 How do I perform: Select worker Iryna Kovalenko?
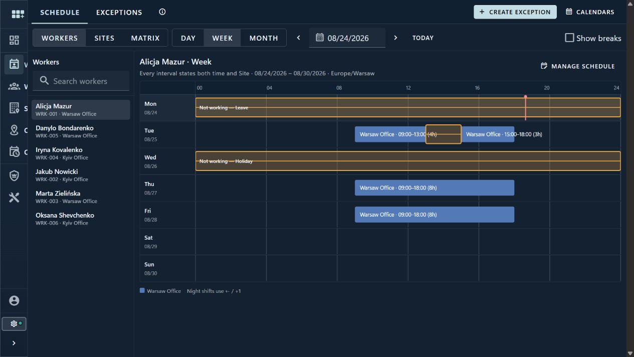pyautogui.click(x=81, y=153)
